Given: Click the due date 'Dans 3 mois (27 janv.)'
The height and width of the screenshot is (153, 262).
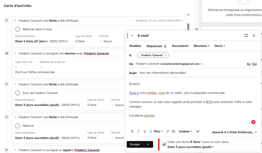Looking at the screenshot, I should tap(31, 41).
